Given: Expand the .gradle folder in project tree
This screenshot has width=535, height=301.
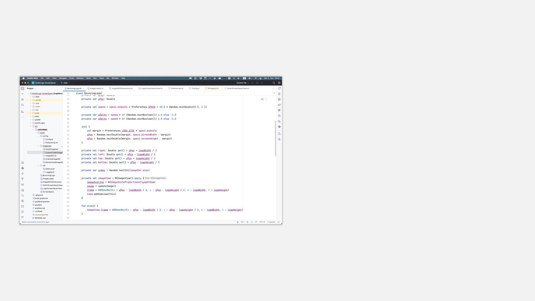Looking at the screenshot, I should coord(31,100).
